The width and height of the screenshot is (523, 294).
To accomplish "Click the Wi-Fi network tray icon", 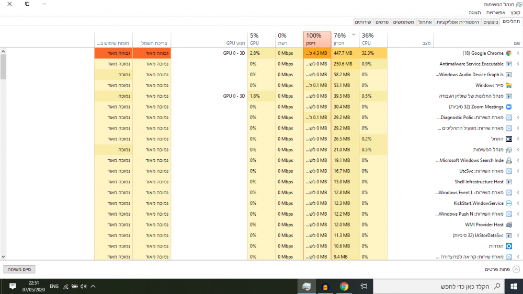I will (x=66, y=286).
